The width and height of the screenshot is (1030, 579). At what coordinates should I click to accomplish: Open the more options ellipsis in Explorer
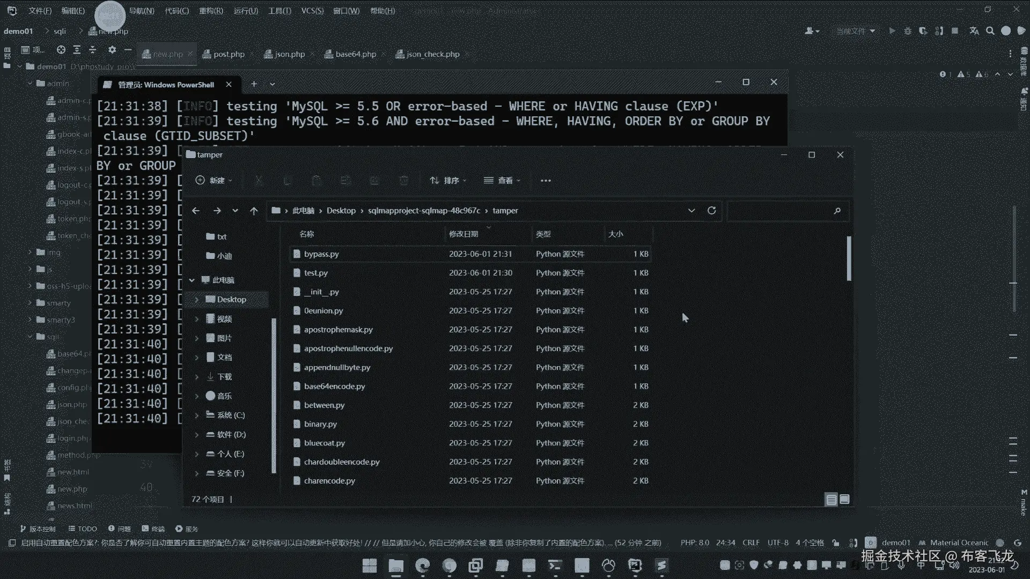click(x=546, y=181)
